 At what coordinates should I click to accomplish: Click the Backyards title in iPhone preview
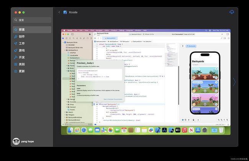(198, 61)
